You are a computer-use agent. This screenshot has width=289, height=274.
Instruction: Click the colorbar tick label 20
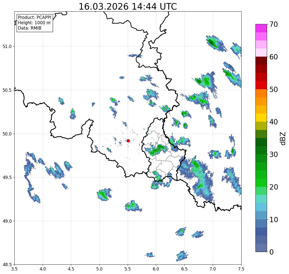click(274, 187)
